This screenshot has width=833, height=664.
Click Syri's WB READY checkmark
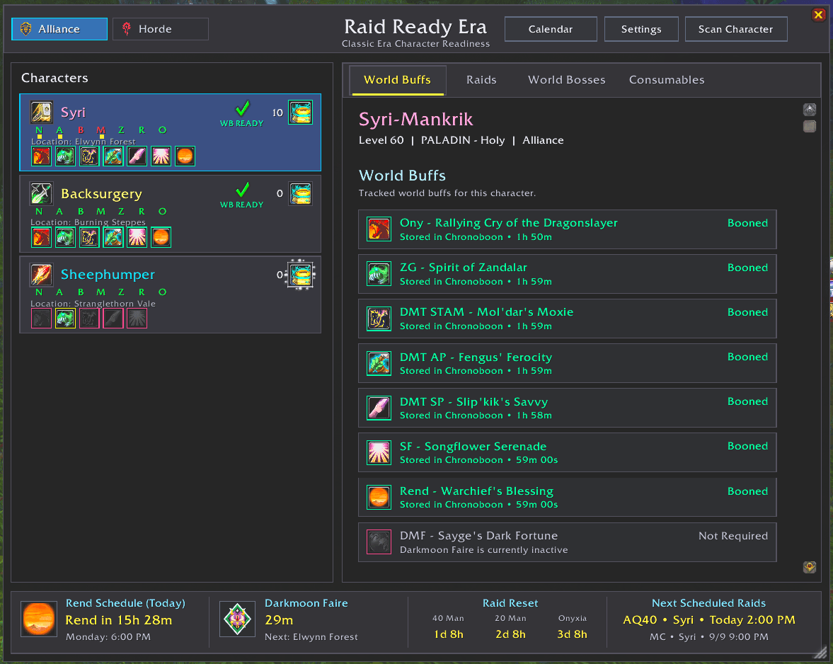click(242, 108)
